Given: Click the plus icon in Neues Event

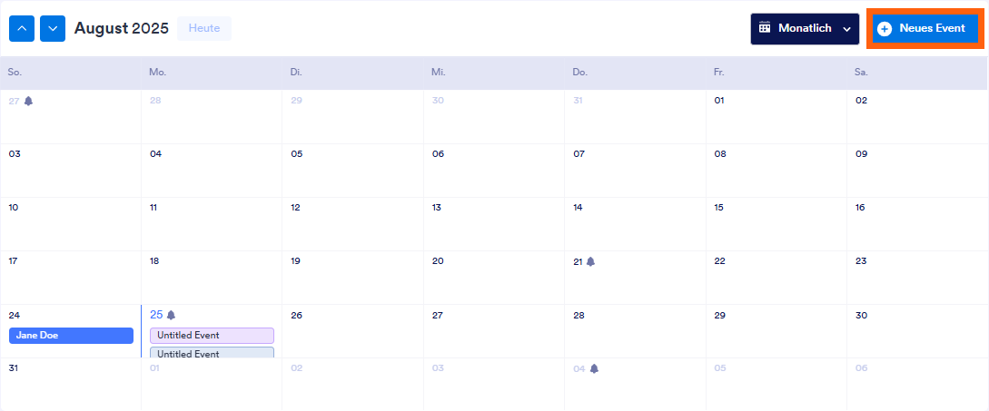Looking at the screenshot, I should pos(885,29).
